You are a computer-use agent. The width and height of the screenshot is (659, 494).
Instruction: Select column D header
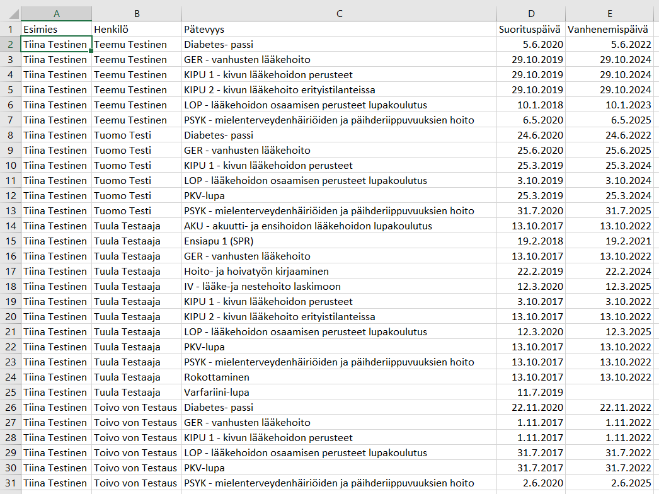[531, 14]
